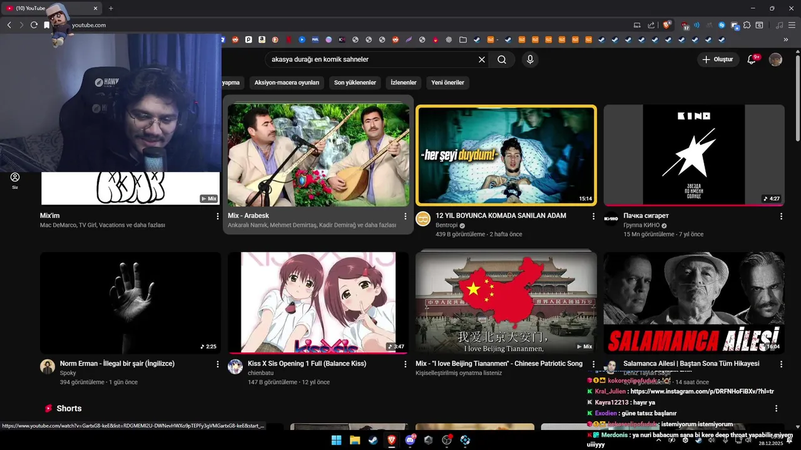The width and height of the screenshot is (801, 450).
Task: Open the browser sidebar panel icon
Action: [759, 25]
